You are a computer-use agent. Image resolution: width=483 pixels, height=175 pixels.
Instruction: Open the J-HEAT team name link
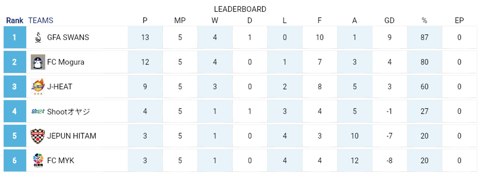pos(60,87)
